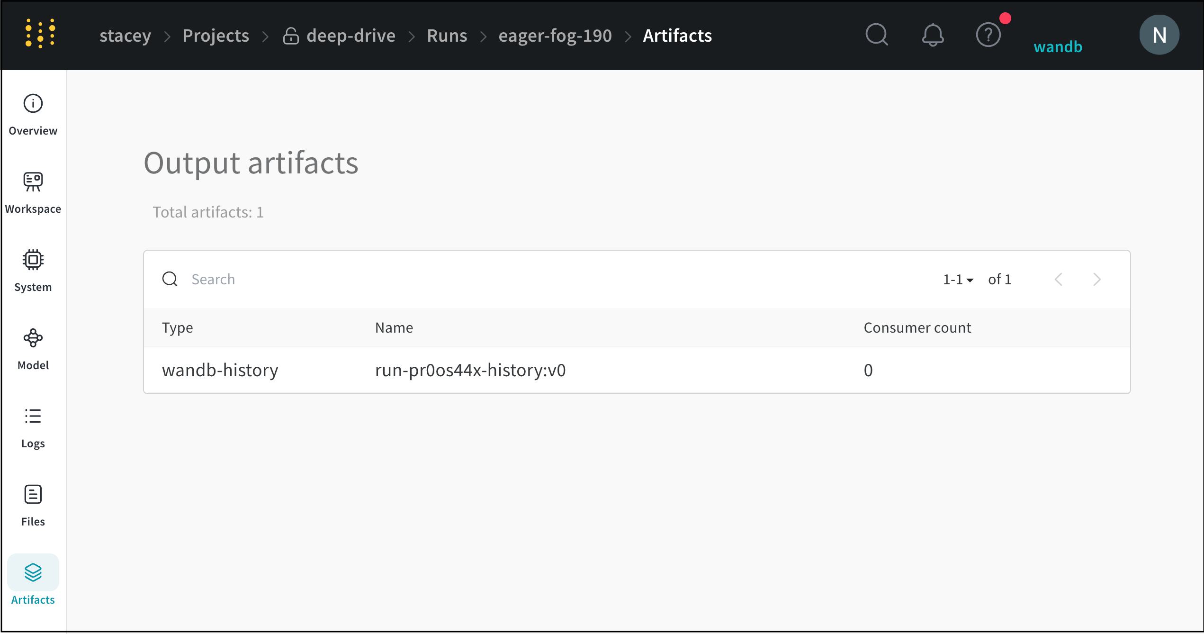The width and height of the screenshot is (1204, 634).
Task: Go to stacey profile via breadcrumb
Action: 125,35
